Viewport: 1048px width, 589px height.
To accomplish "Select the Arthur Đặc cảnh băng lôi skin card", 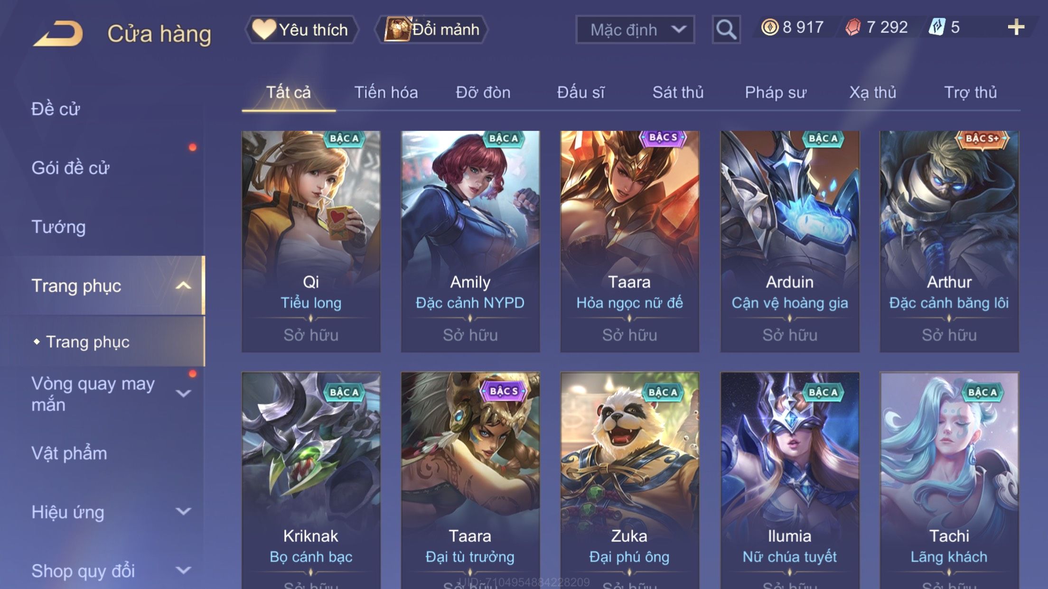I will pyautogui.click(x=949, y=241).
